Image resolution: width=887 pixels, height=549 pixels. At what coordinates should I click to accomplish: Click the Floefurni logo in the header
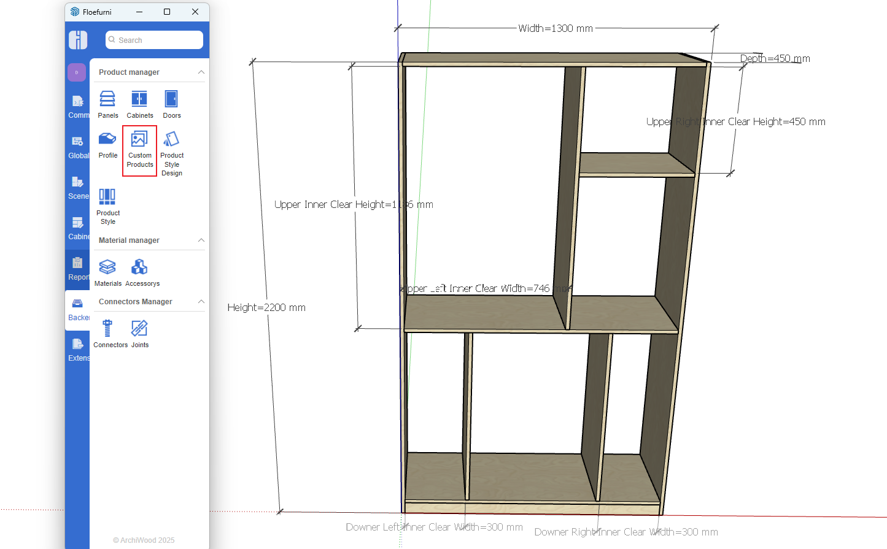click(78, 40)
